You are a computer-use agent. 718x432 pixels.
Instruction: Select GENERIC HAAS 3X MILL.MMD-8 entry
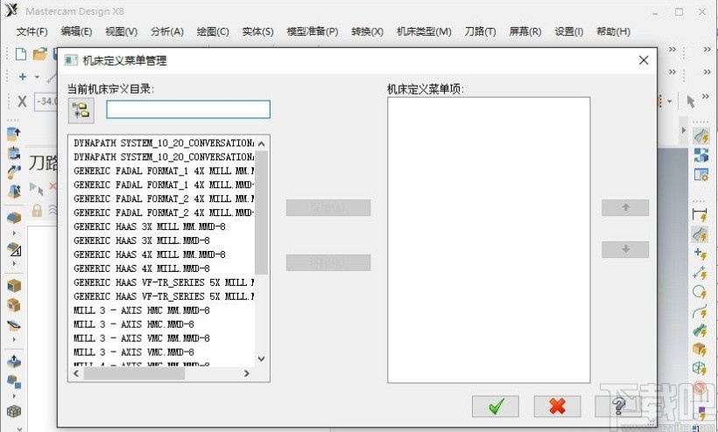pos(142,240)
